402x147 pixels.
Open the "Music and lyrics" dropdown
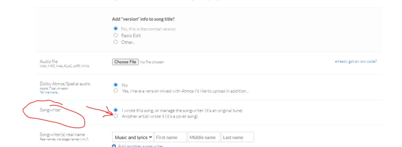coord(133,137)
